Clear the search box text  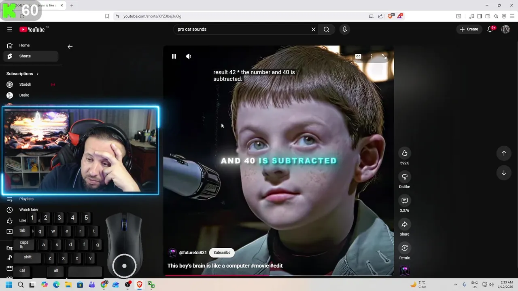click(313, 29)
